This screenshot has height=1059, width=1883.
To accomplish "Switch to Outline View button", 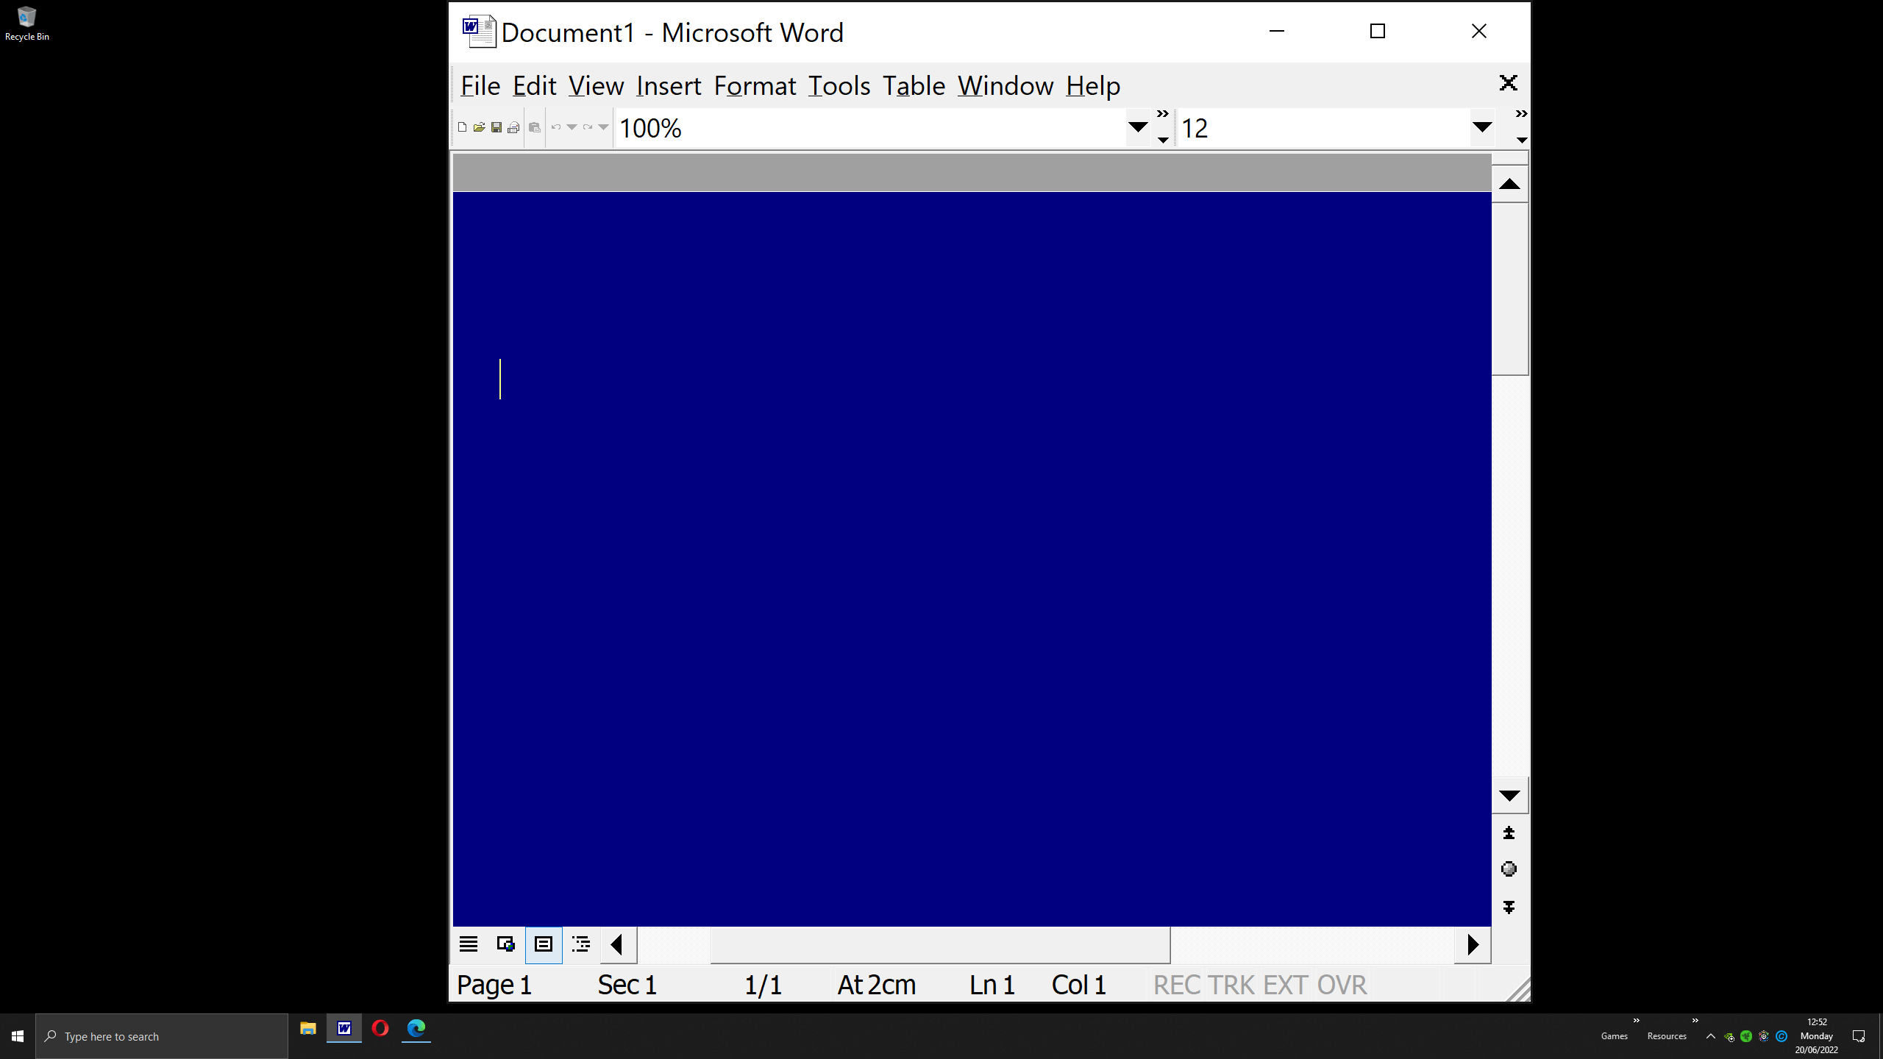I will coord(581,944).
